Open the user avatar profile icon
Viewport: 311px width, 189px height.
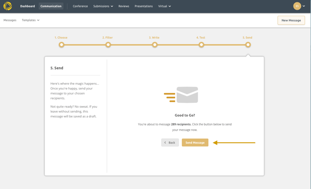297,6
